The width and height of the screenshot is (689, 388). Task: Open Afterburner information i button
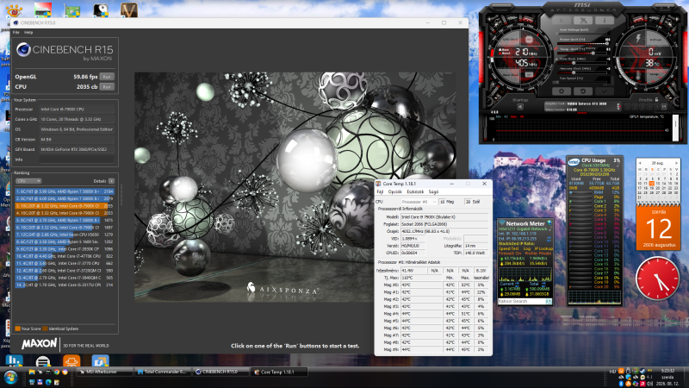(x=605, y=20)
